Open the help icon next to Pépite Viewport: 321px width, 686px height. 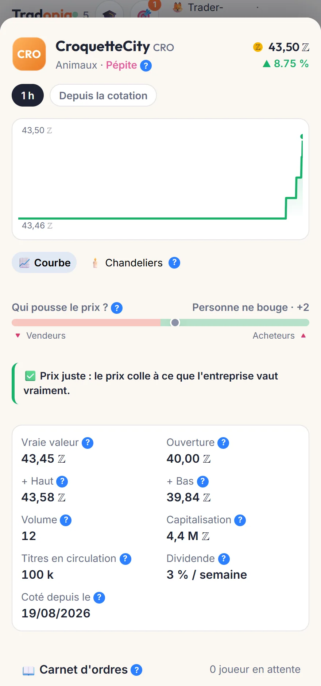click(146, 66)
